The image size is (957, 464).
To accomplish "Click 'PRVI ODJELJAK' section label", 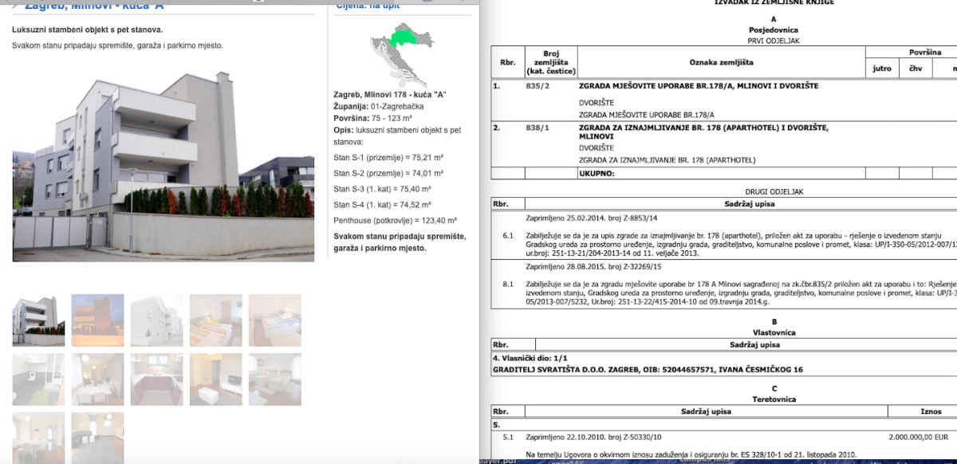I will click(772, 40).
